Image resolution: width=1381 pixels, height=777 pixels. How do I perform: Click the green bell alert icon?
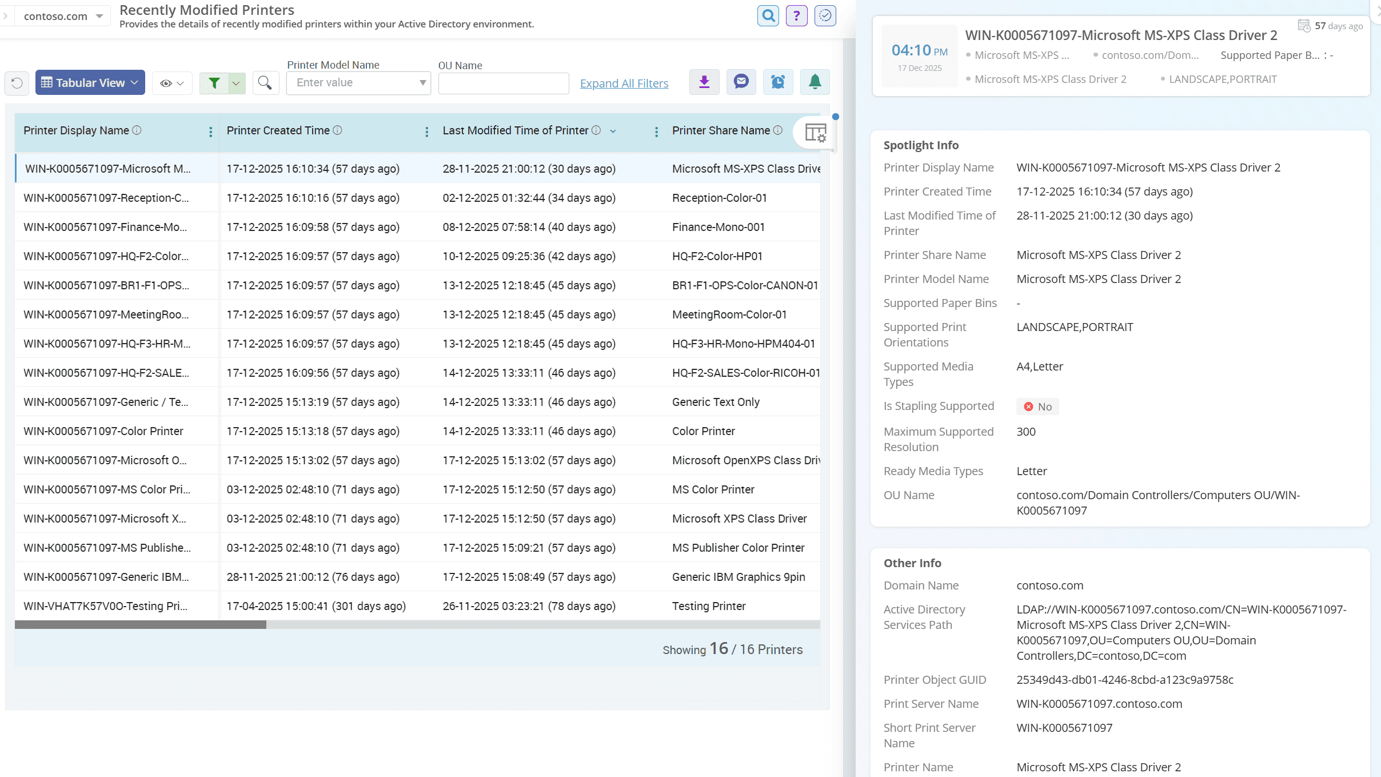(815, 82)
